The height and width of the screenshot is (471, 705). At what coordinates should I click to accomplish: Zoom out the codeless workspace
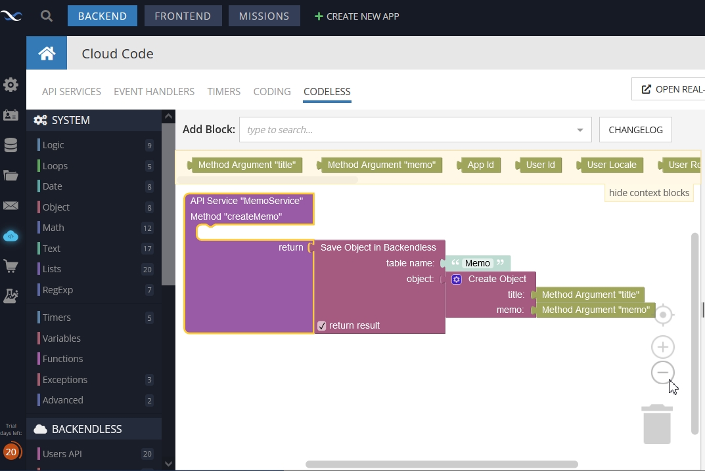pos(663,372)
